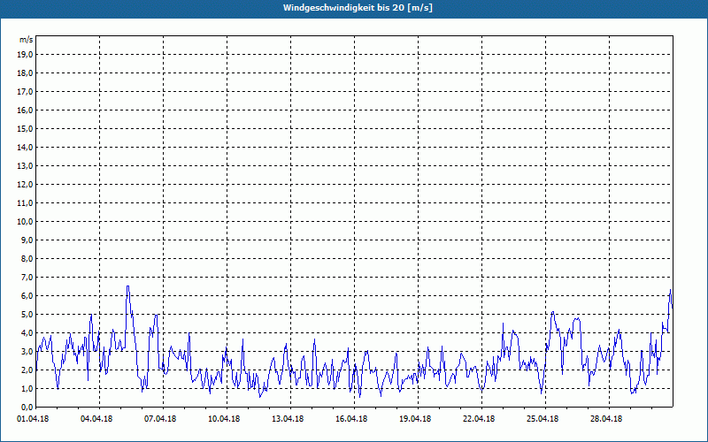Click the date label '22.04.18'
Viewport: 708px width, 442px height.
(479, 419)
